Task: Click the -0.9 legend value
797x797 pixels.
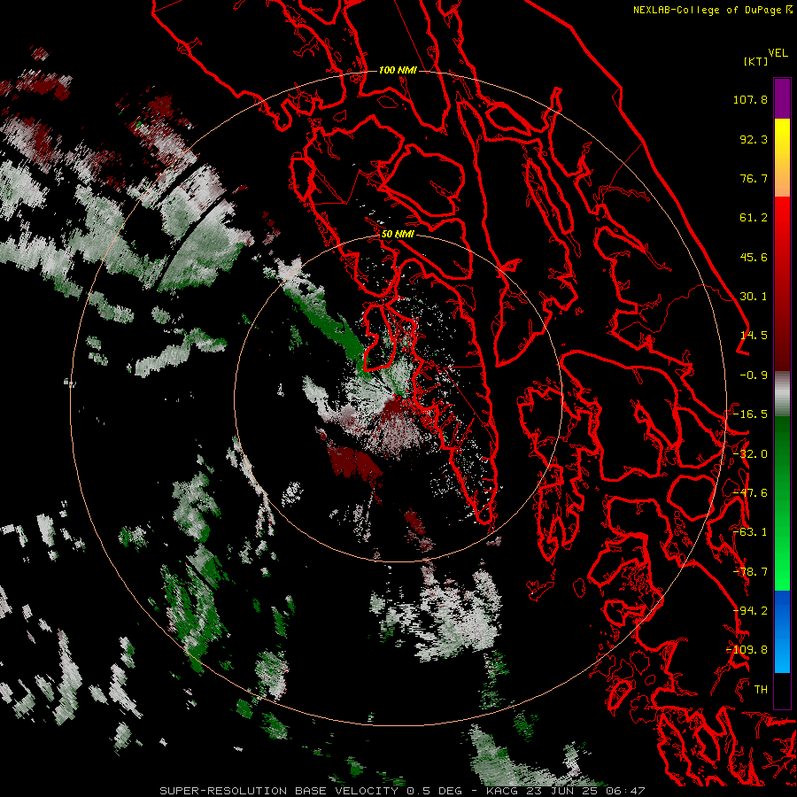Action: 754,375
